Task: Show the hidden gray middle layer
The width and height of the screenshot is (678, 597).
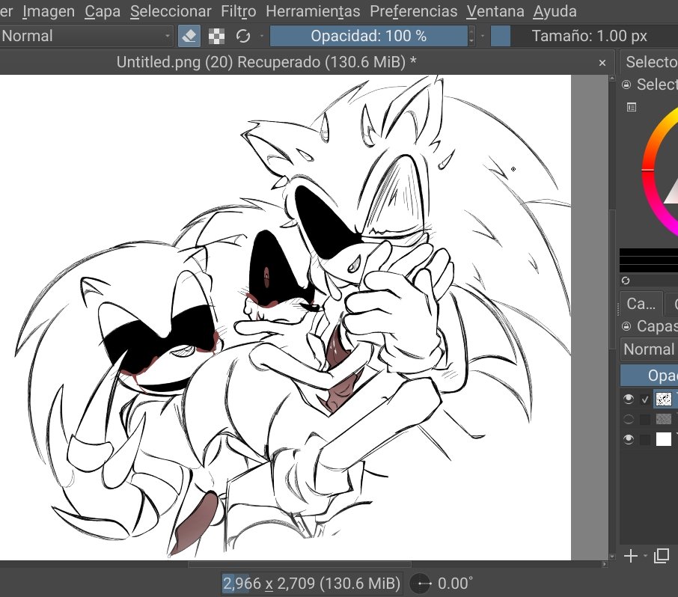Action: click(629, 419)
